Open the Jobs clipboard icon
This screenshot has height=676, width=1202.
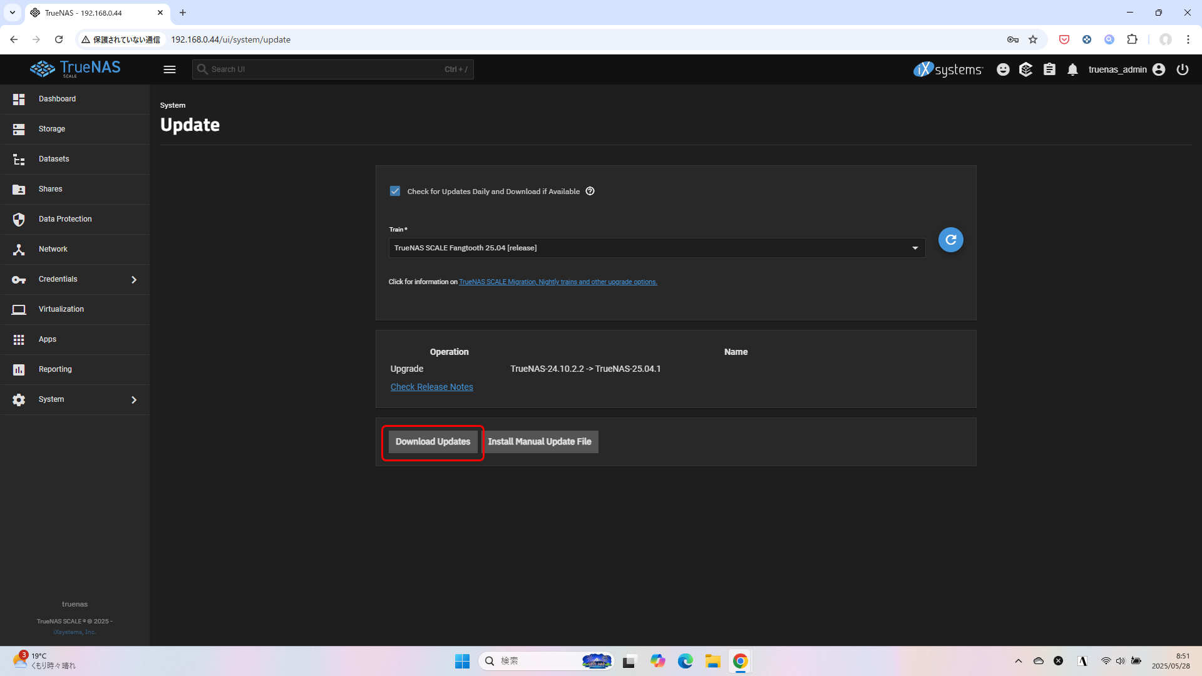coord(1049,69)
